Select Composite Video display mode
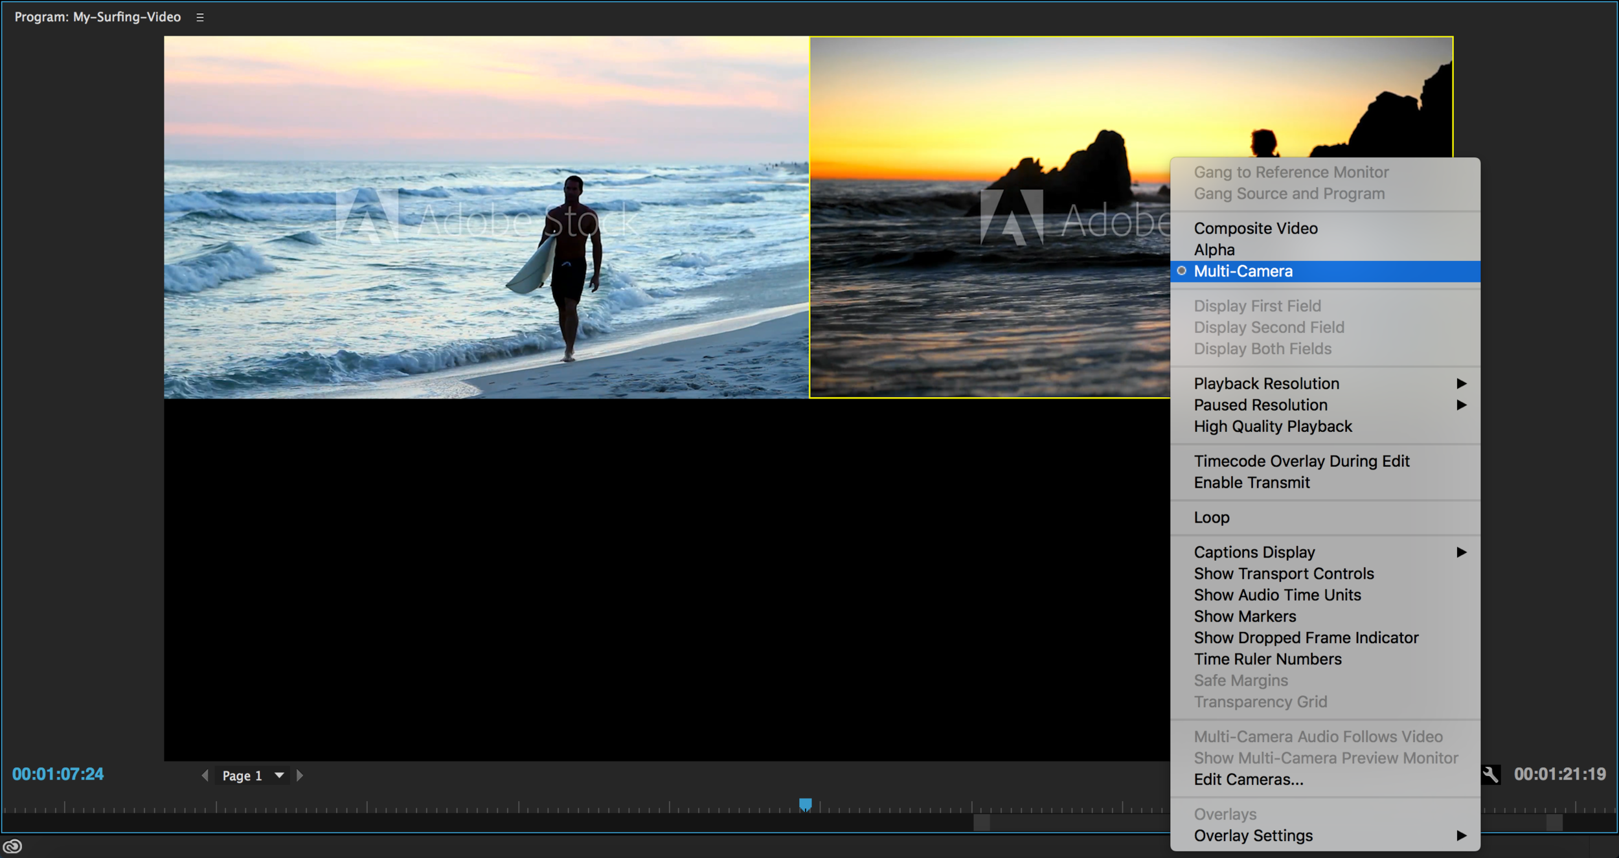Screen dimensions: 1619x858 tap(1325, 228)
